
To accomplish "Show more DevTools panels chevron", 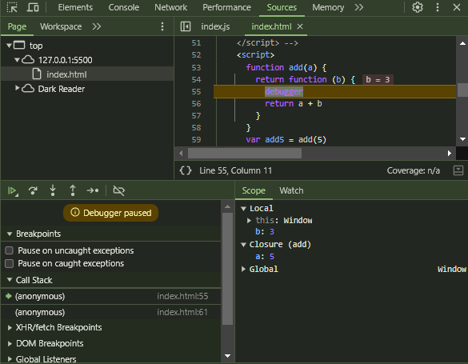I will [359, 7].
